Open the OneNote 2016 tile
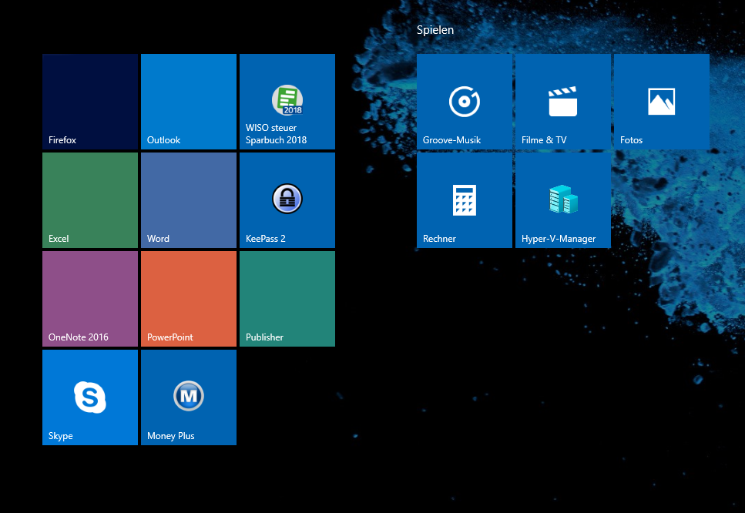The width and height of the screenshot is (745, 513). click(x=90, y=299)
